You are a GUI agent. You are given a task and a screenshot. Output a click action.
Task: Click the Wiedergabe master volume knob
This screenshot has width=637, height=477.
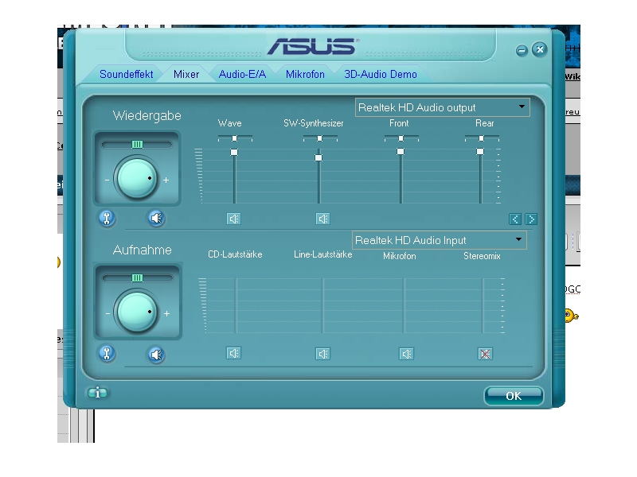pos(137,178)
